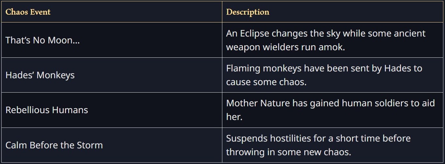Click the Rebellious Humans event name
The image size is (445, 164).
47,110
